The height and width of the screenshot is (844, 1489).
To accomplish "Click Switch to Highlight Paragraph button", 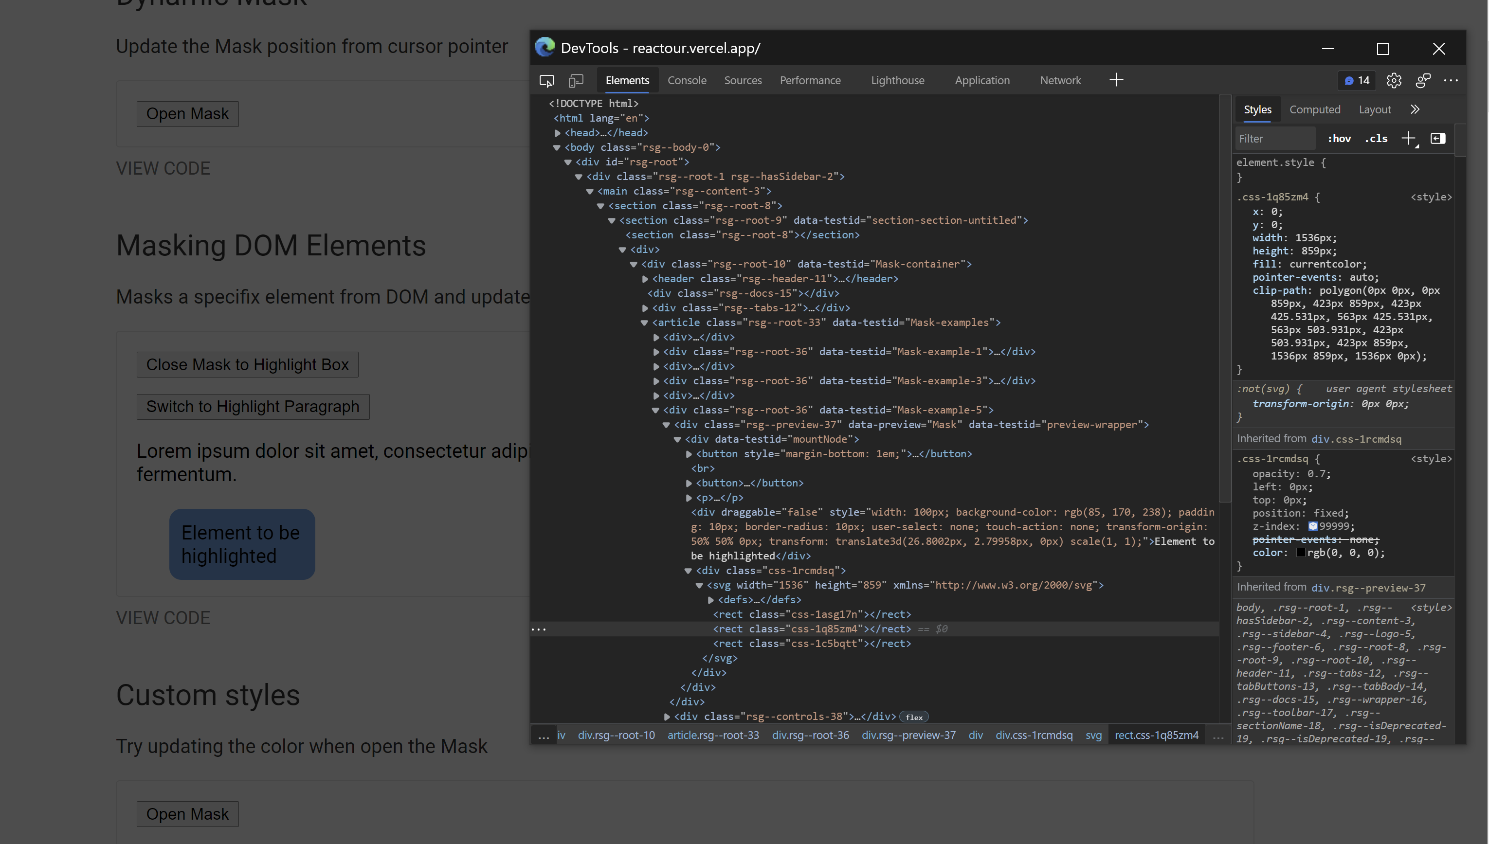I will [x=253, y=406].
